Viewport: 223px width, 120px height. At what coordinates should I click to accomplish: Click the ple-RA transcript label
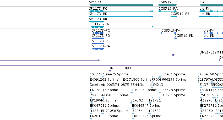205,9
